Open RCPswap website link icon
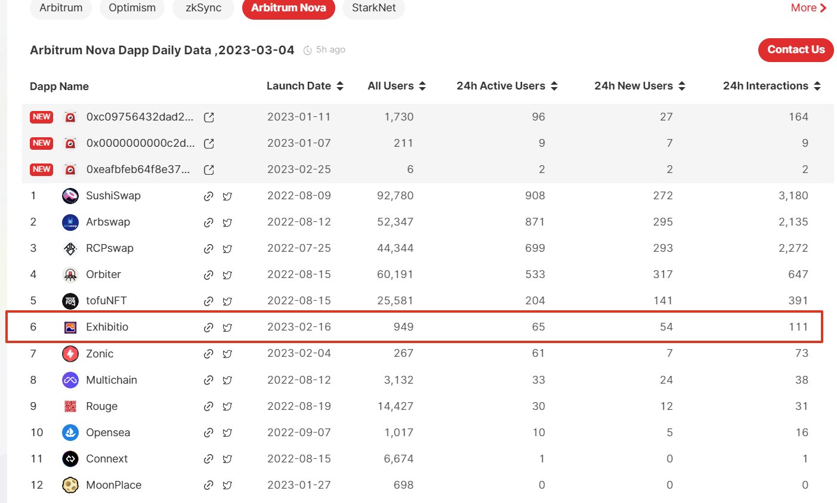 pos(208,249)
